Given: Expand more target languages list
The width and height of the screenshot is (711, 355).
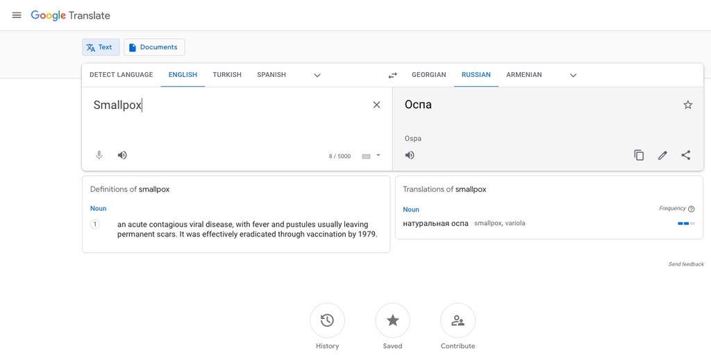Looking at the screenshot, I should [573, 75].
